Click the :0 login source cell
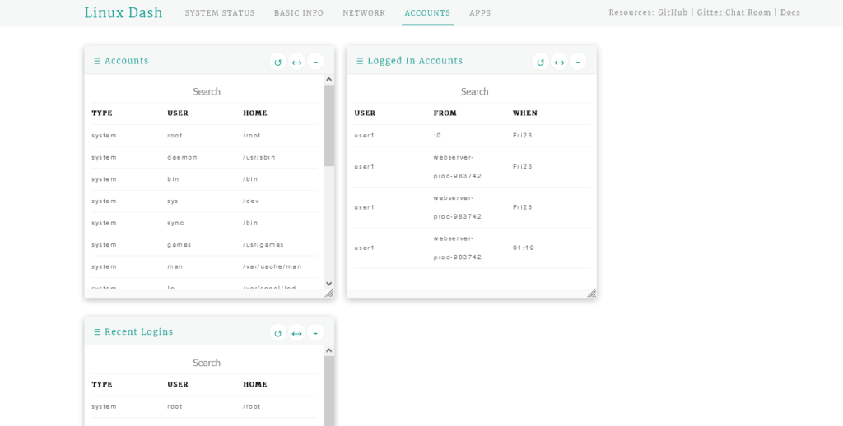Image resolution: width=843 pixels, height=426 pixels. pos(437,136)
